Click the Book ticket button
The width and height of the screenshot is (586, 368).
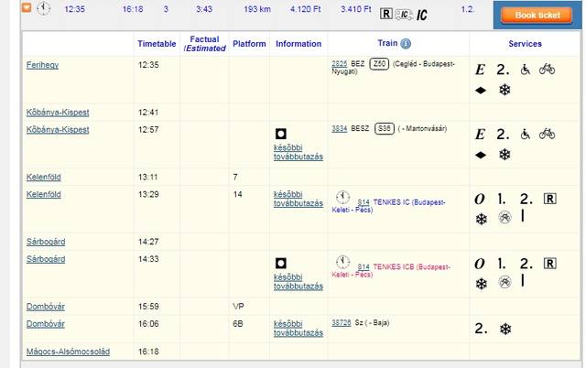click(537, 16)
